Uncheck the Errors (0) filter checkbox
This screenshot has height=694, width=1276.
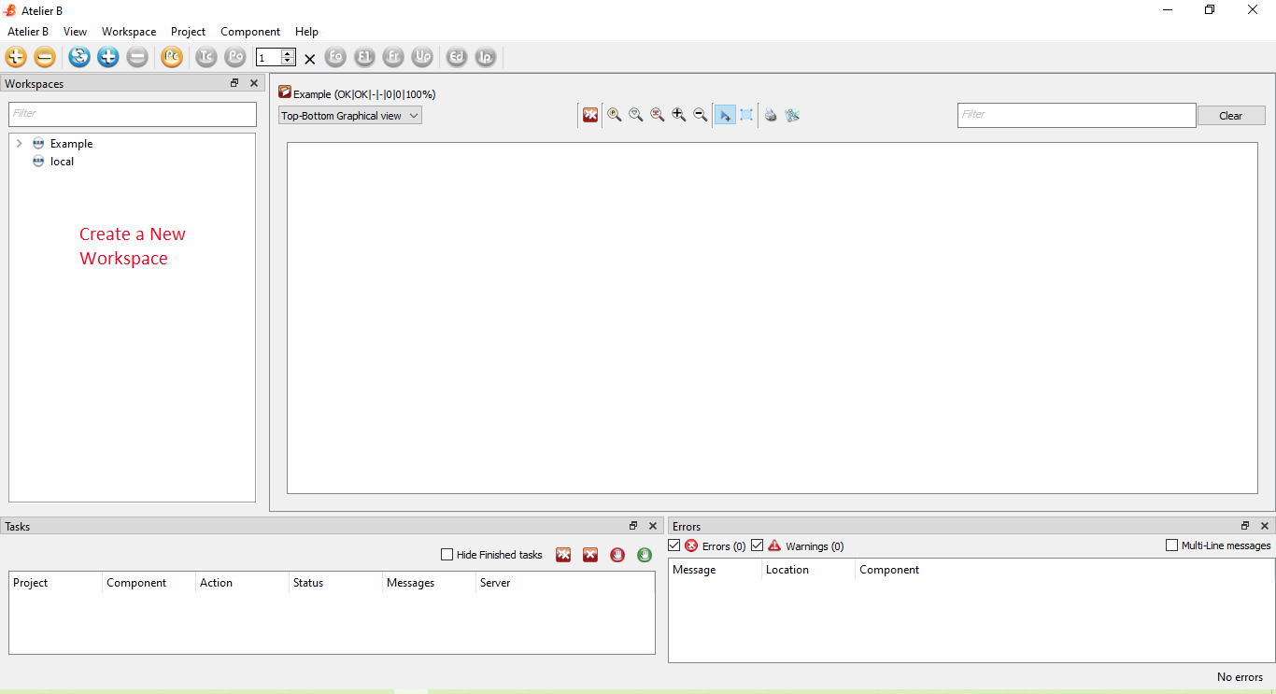[674, 545]
